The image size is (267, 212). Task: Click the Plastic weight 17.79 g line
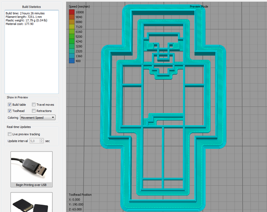(x=26, y=20)
